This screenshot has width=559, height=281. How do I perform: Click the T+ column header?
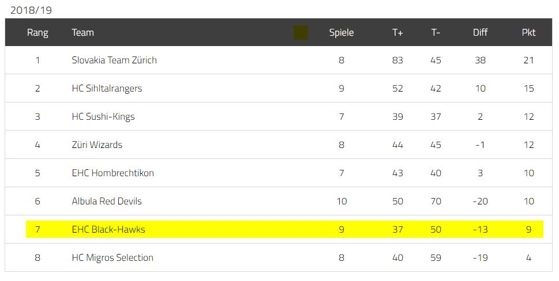(x=397, y=32)
